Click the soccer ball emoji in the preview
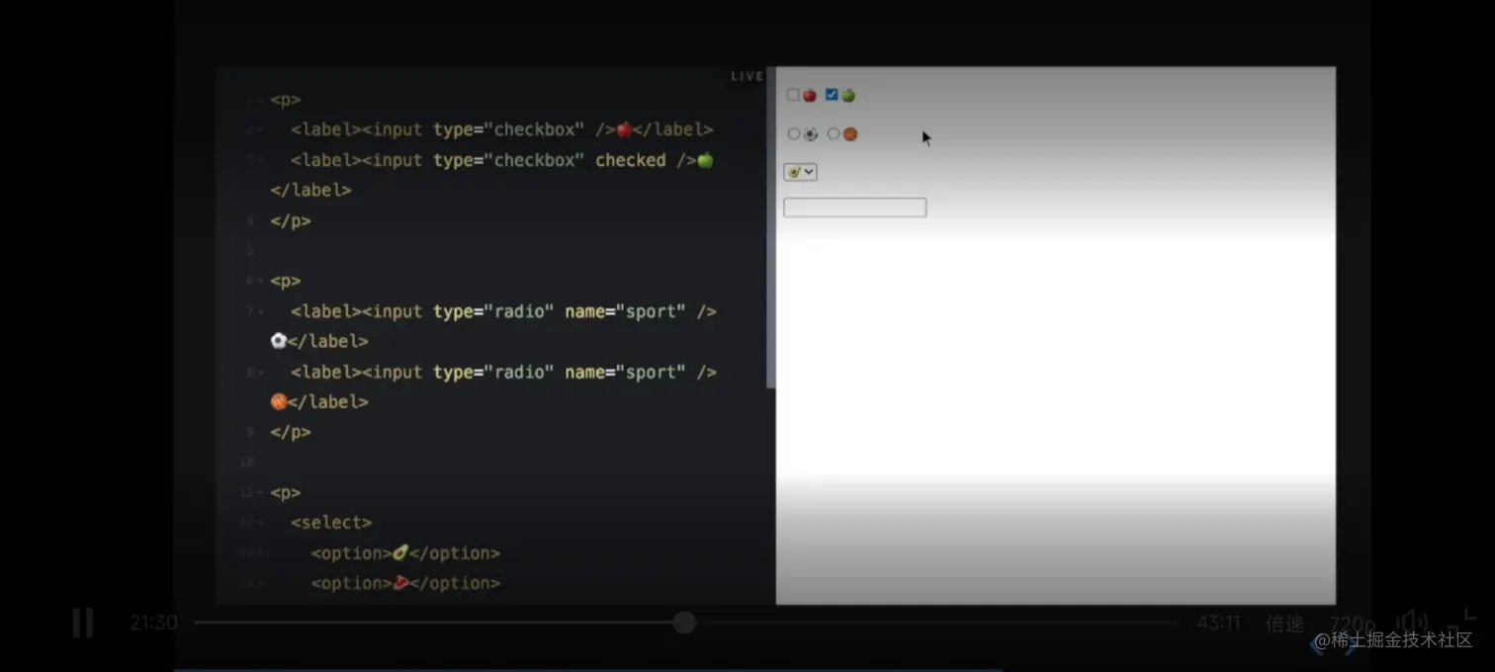The height and width of the screenshot is (672, 1495). [811, 133]
